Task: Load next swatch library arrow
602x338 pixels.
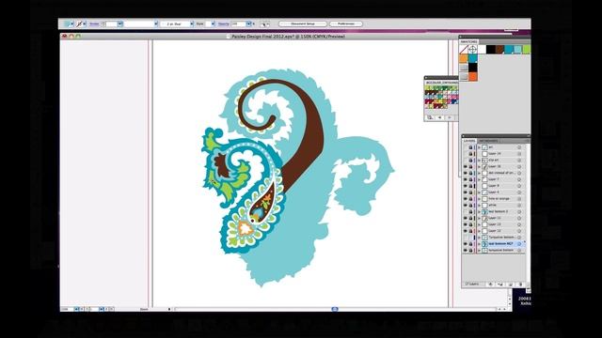Action: 450,117
